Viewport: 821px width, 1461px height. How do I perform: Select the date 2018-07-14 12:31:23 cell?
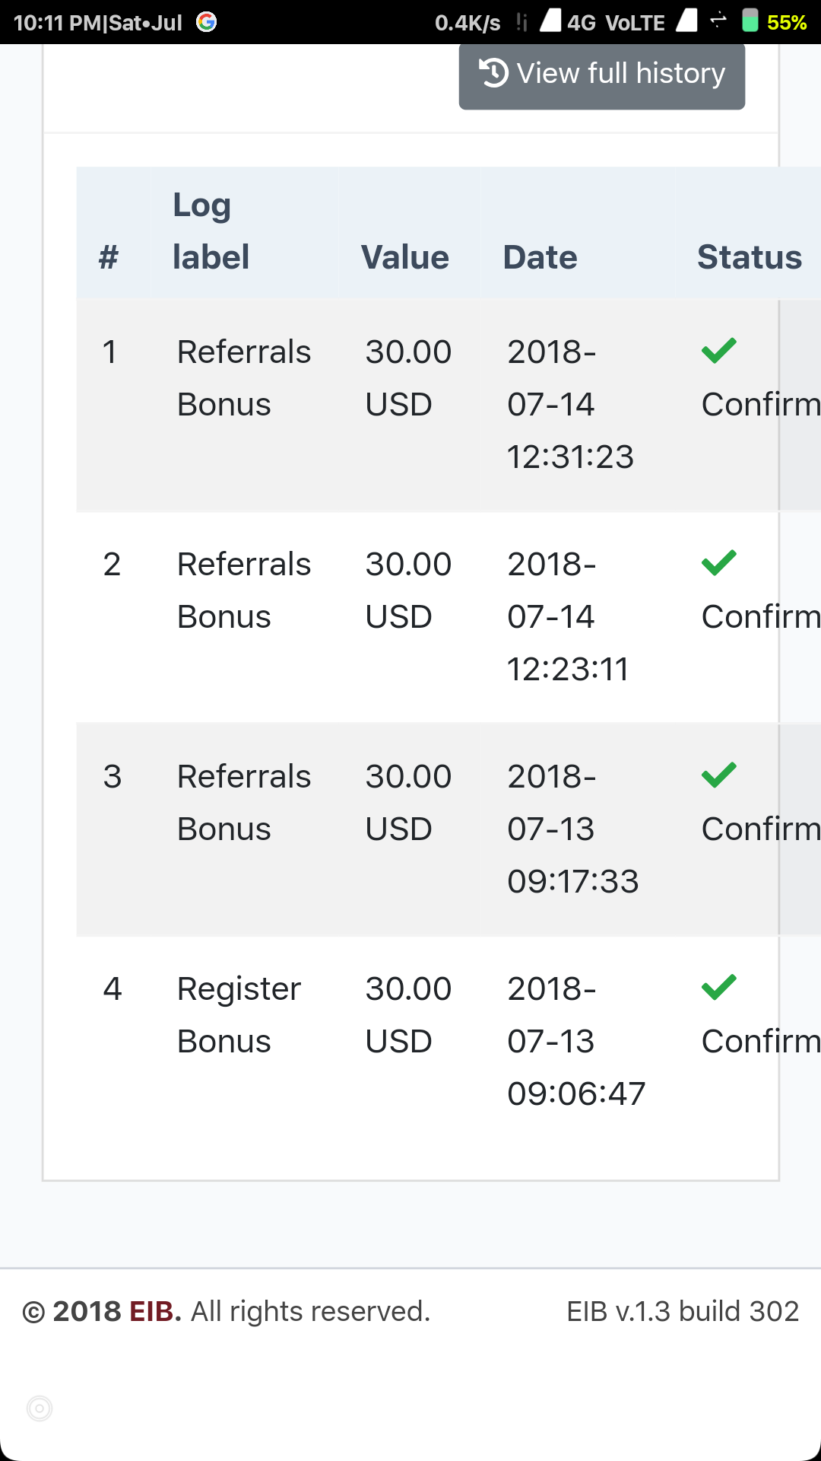[570, 404]
